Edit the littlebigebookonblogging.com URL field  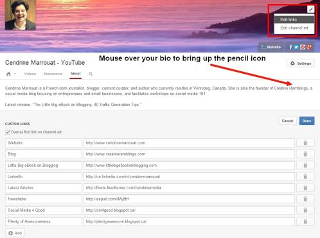(189, 166)
